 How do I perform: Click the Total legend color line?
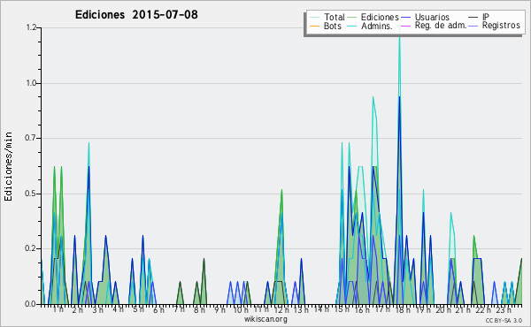click(x=314, y=18)
